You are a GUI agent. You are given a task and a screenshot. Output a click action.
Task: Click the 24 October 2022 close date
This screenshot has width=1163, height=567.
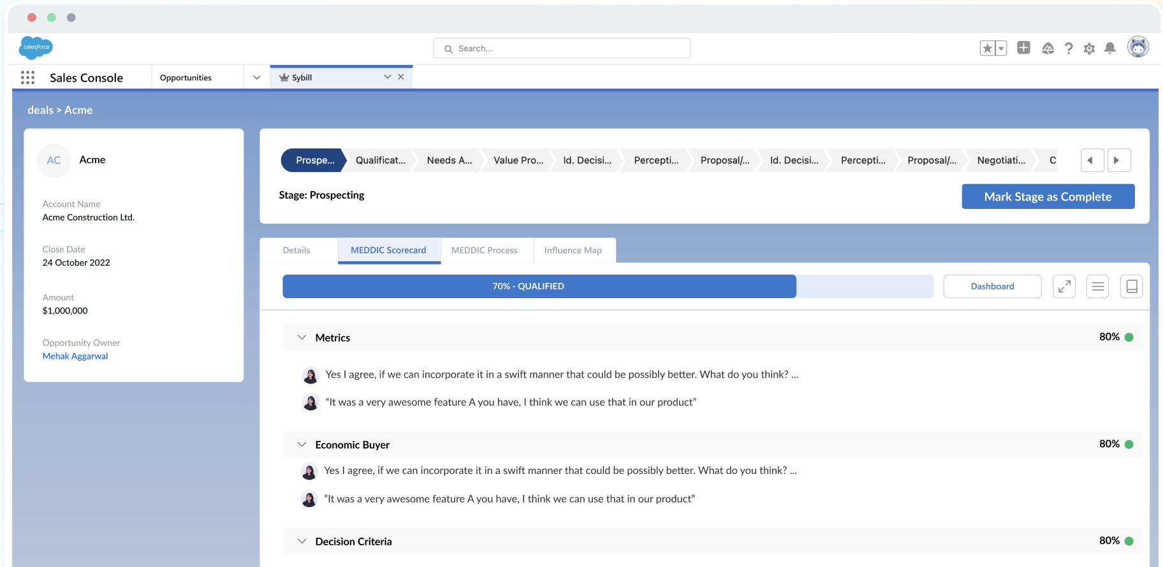tap(77, 262)
